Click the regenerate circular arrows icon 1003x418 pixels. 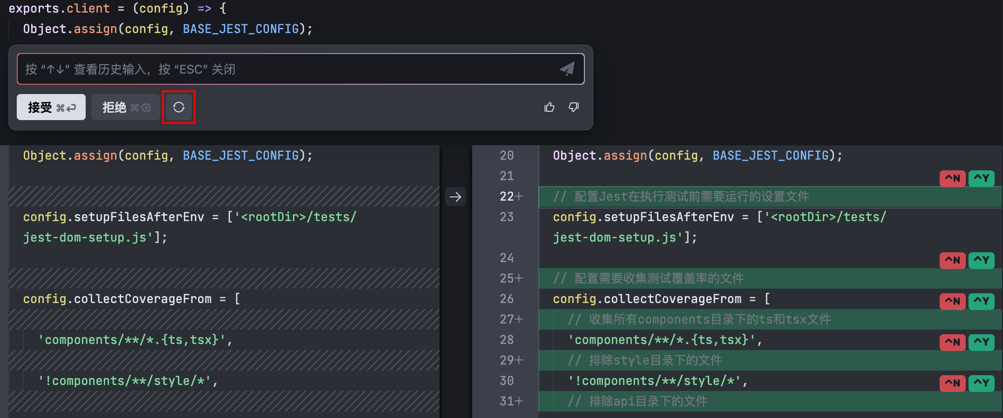point(179,108)
